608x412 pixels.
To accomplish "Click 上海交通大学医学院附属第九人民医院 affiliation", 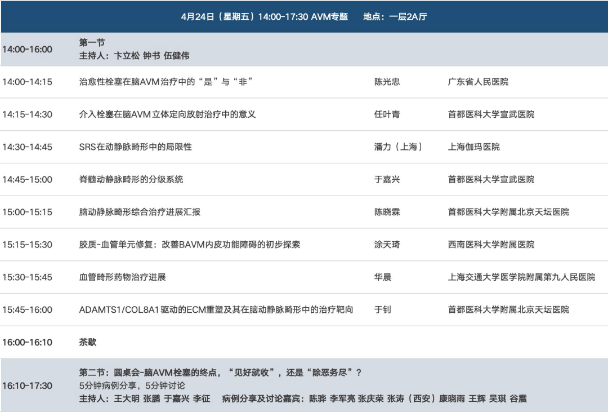I will pyautogui.click(x=521, y=277).
